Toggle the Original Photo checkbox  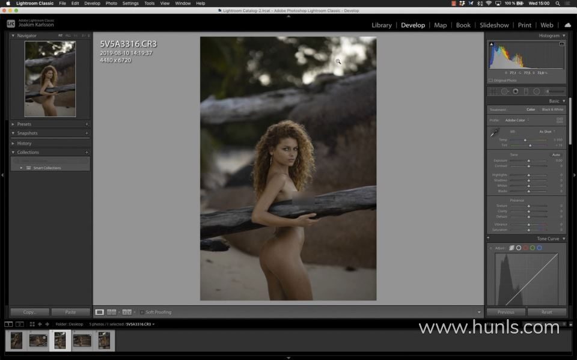pos(491,80)
